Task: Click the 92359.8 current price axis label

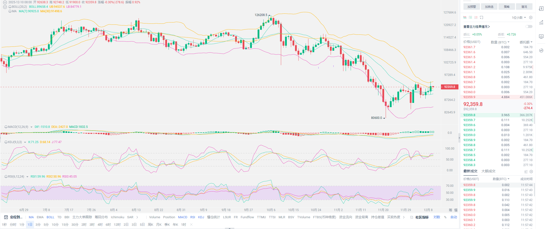Action: [449, 87]
